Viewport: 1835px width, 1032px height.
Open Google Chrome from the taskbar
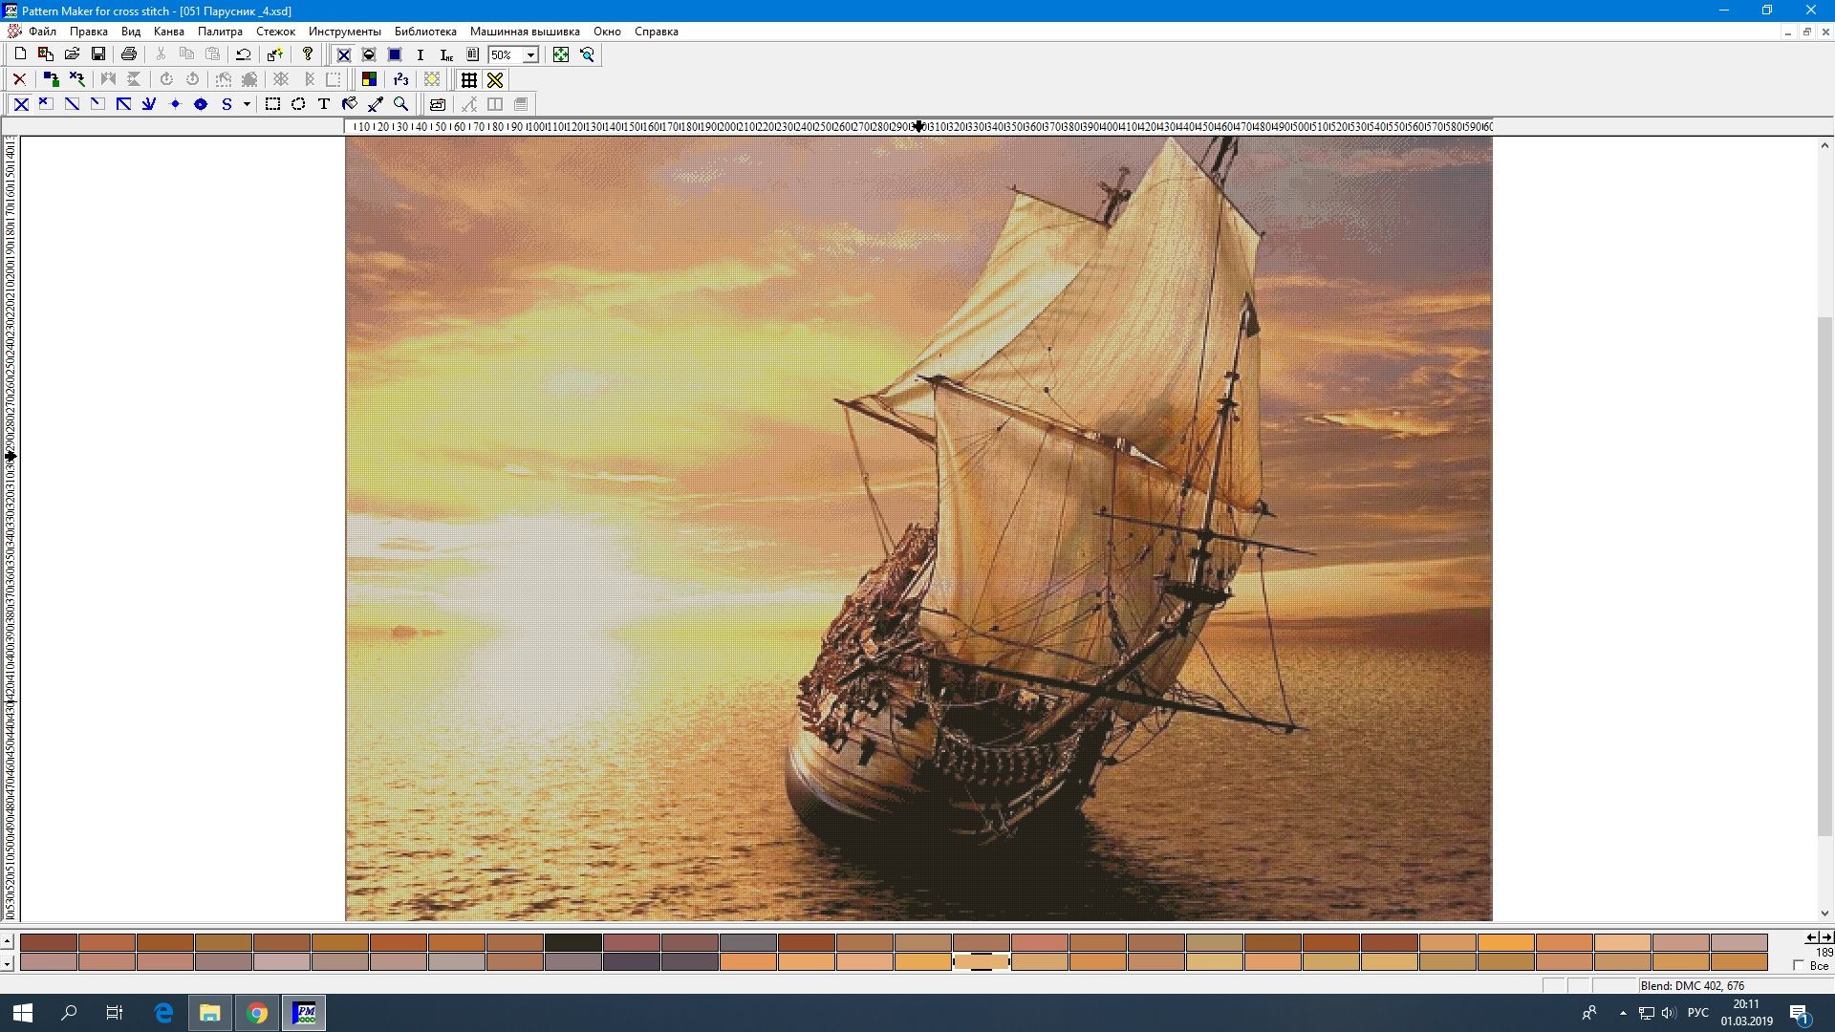coord(257,1013)
